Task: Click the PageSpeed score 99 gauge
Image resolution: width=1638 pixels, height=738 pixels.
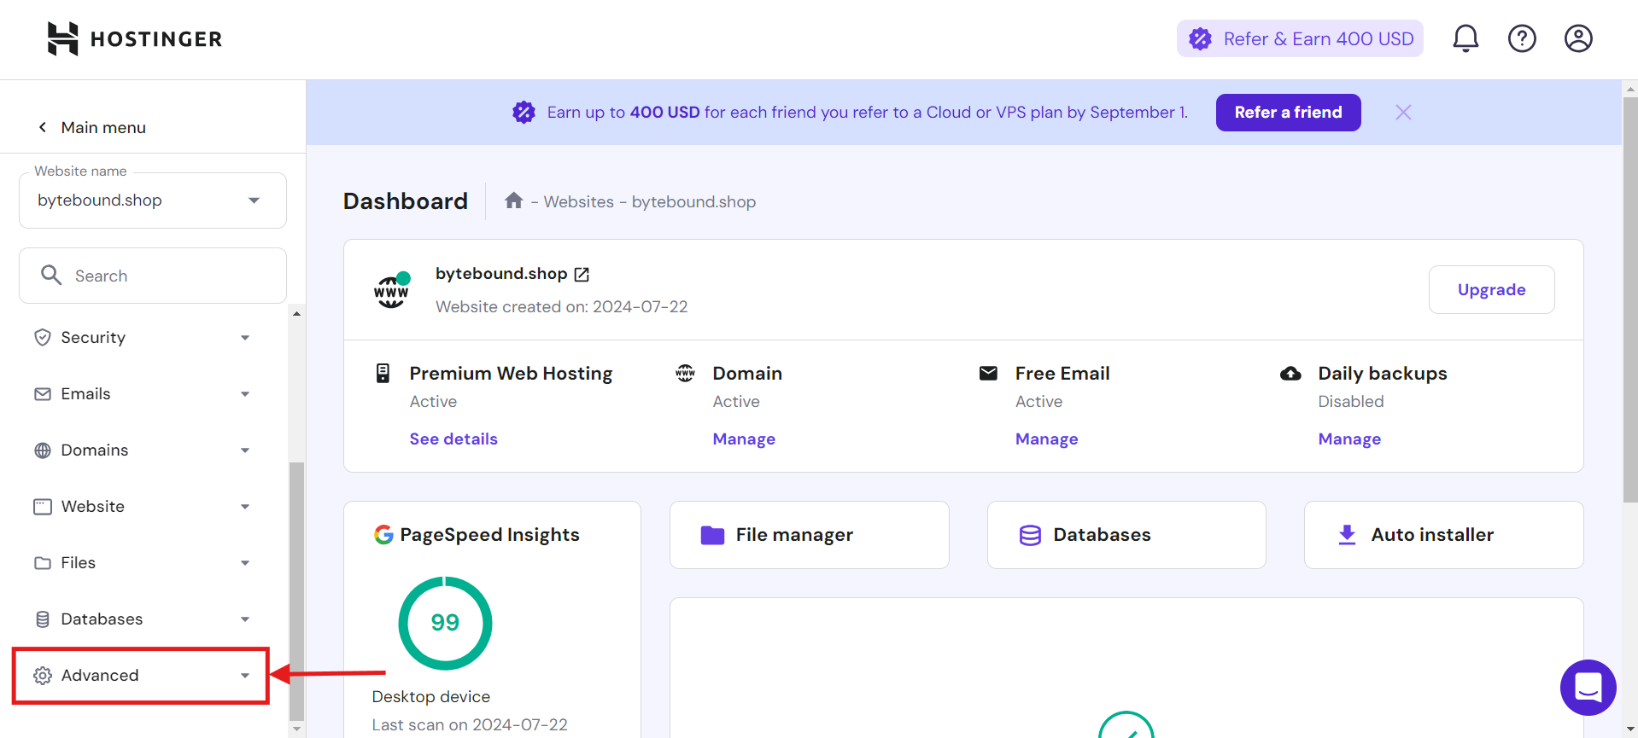Action: (x=445, y=623)
